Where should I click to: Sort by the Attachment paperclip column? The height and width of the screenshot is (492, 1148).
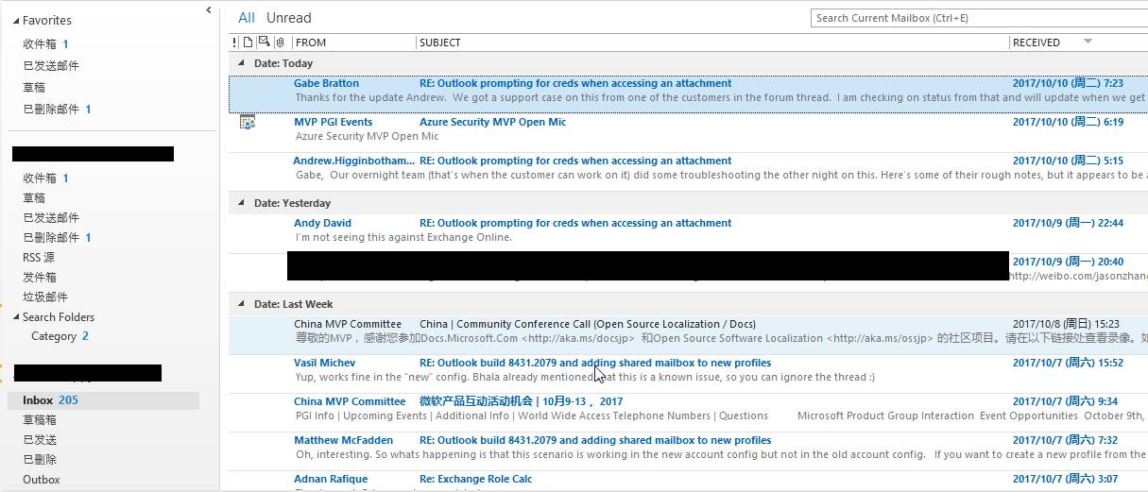point(280,42)
